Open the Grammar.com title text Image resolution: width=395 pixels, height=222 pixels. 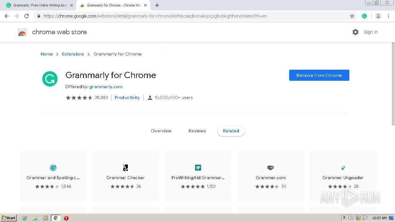(x=271, y=178)
